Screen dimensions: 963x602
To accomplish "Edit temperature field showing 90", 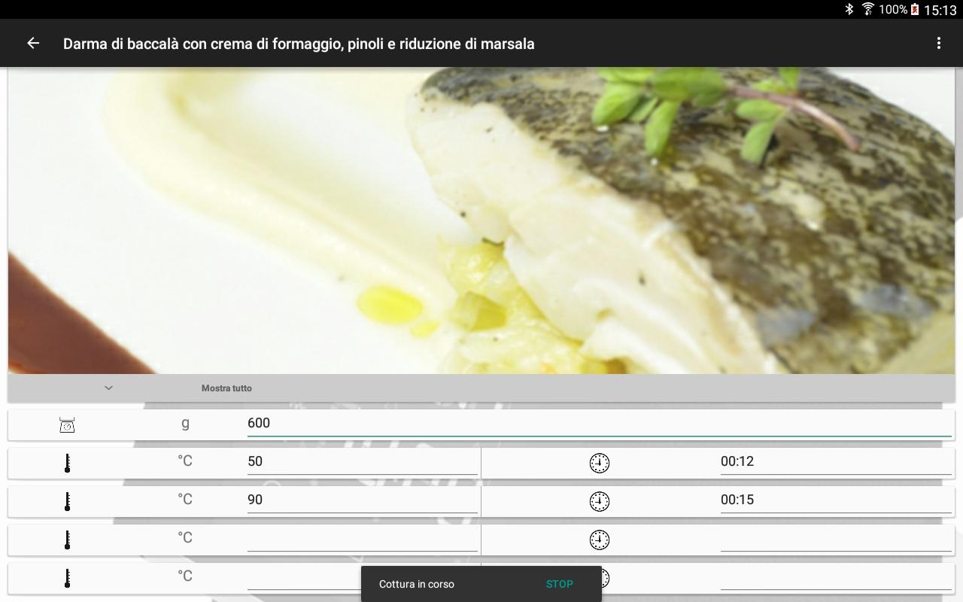I will [x=362, y=500].
